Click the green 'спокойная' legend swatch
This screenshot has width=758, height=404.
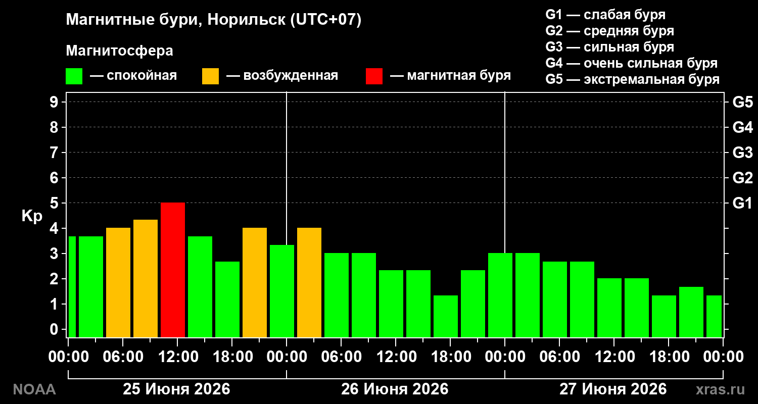74,76
